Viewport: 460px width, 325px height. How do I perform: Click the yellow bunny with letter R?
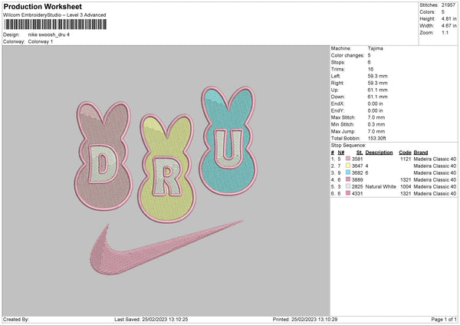pos(167,169)
